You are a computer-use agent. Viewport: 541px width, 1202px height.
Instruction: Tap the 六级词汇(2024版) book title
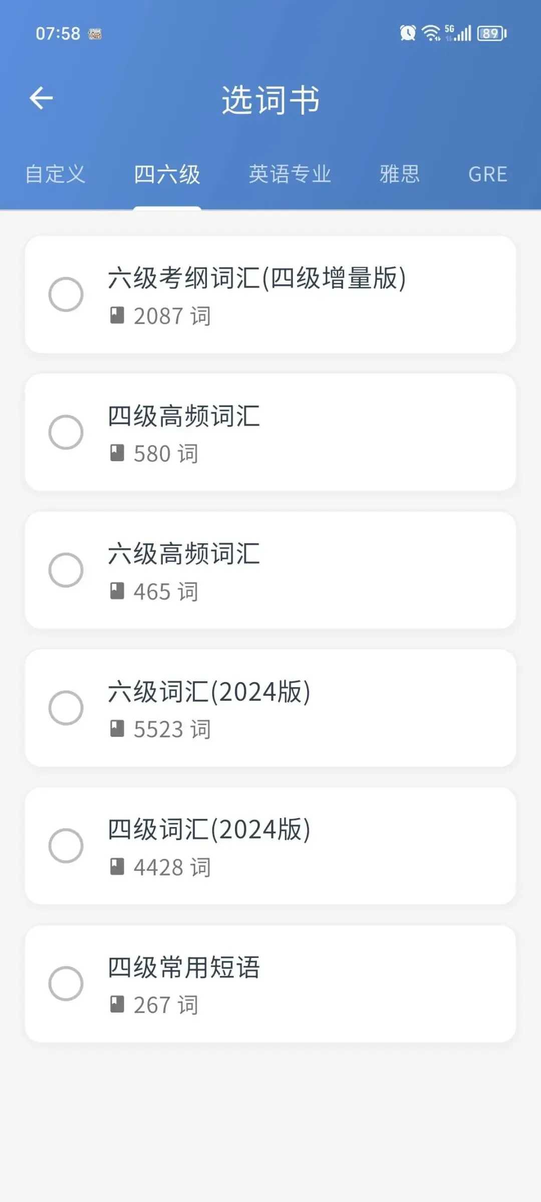tap(209, 692)
